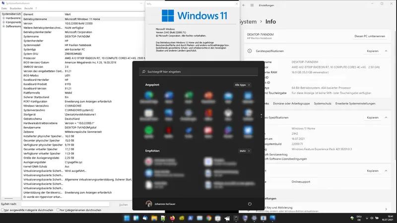
Task: Select the Prozessor row in Systeminformationen
Action: click(x=83, y=58)
